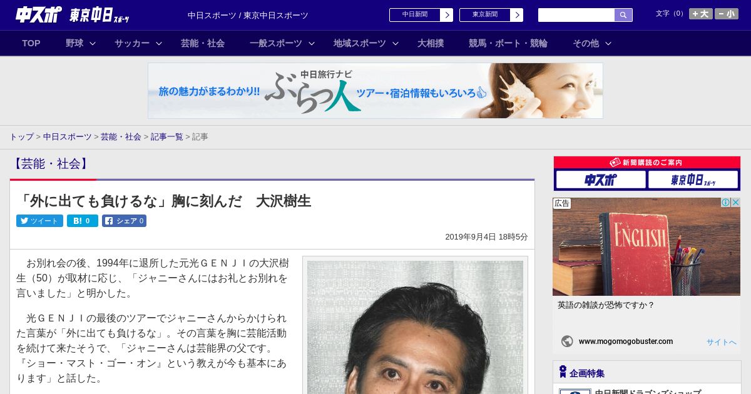Viewport: 751px width, 394px height.
Task: Click the article headline 「外に出ても負けるな」
Action: (164, 201)
